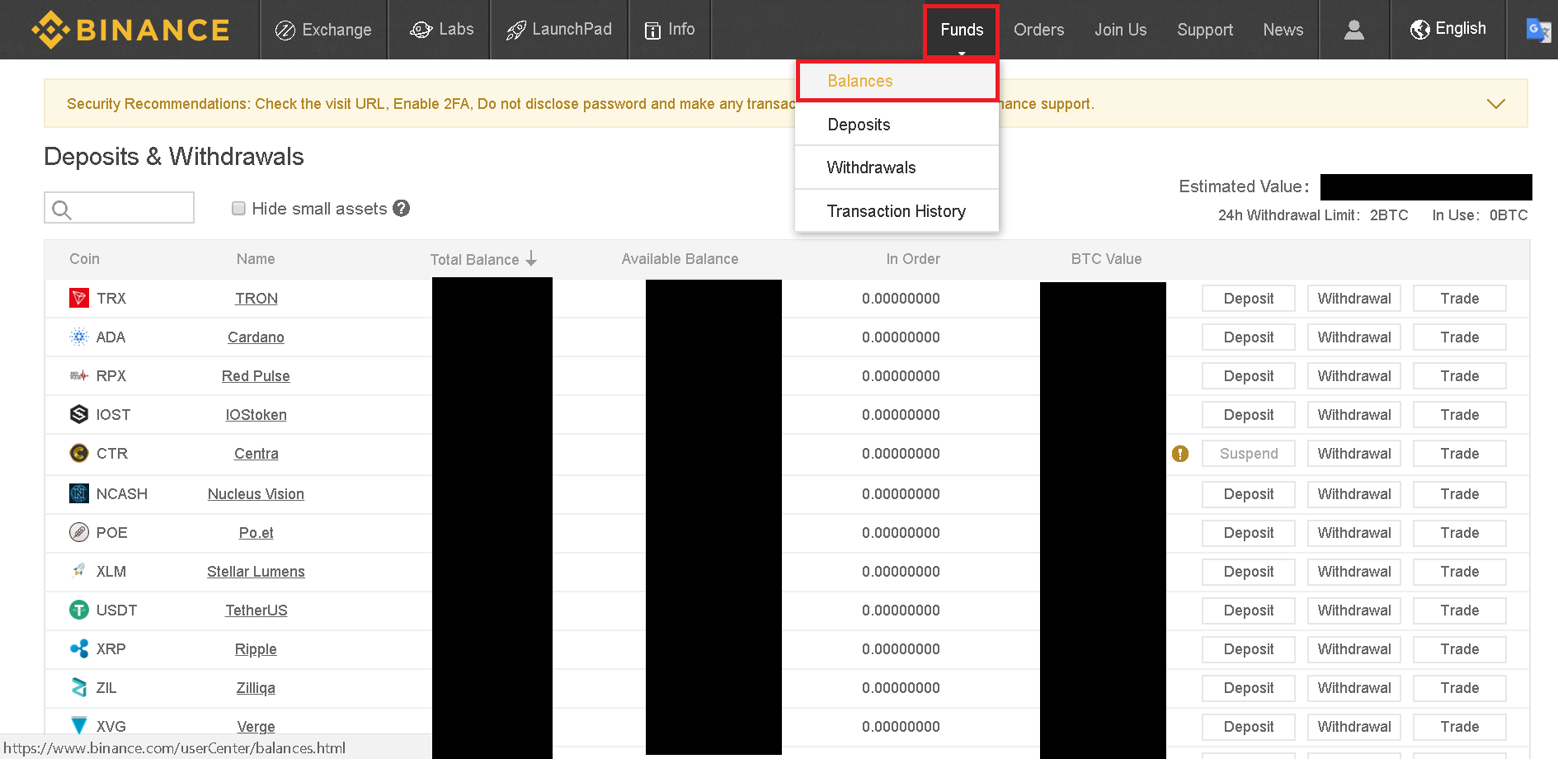The image size is (1558, 759).
Task: Click the Google Translate icon
Action: point(1539,30)
